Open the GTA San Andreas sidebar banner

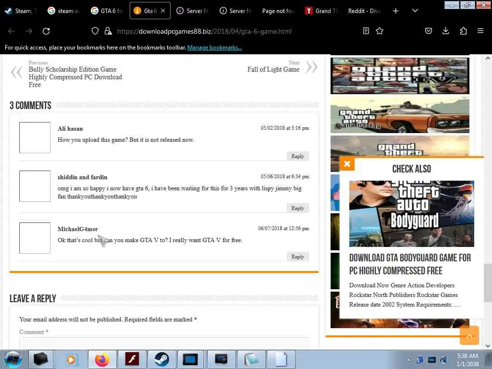[x=400, y=115]
